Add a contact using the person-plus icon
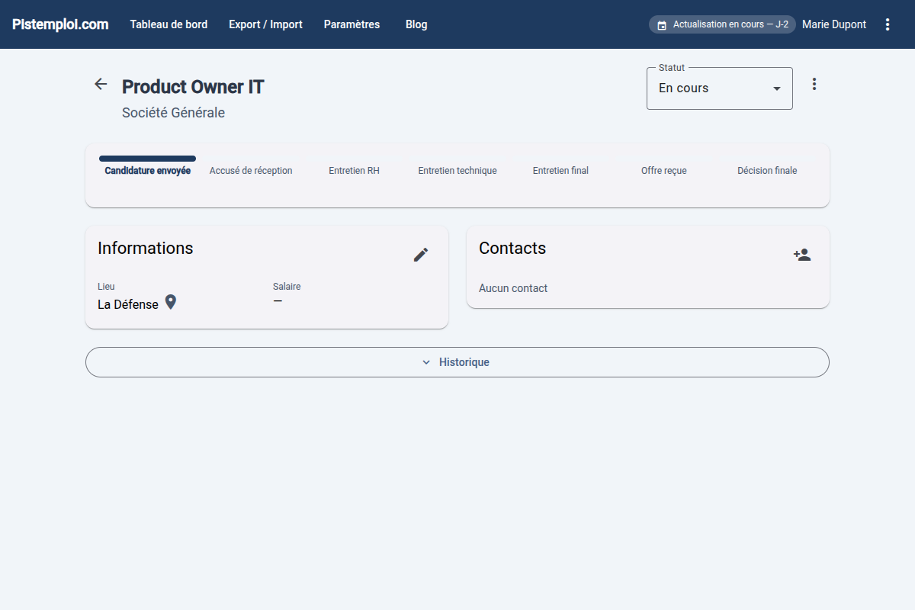 pyautogui.click(x=802, y=255)
